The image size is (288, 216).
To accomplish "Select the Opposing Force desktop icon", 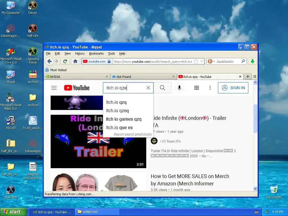I will [x=33, y=55].
